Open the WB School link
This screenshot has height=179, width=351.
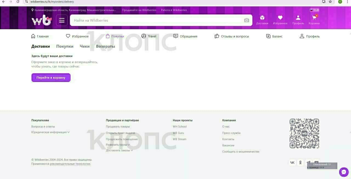[180, 127]
